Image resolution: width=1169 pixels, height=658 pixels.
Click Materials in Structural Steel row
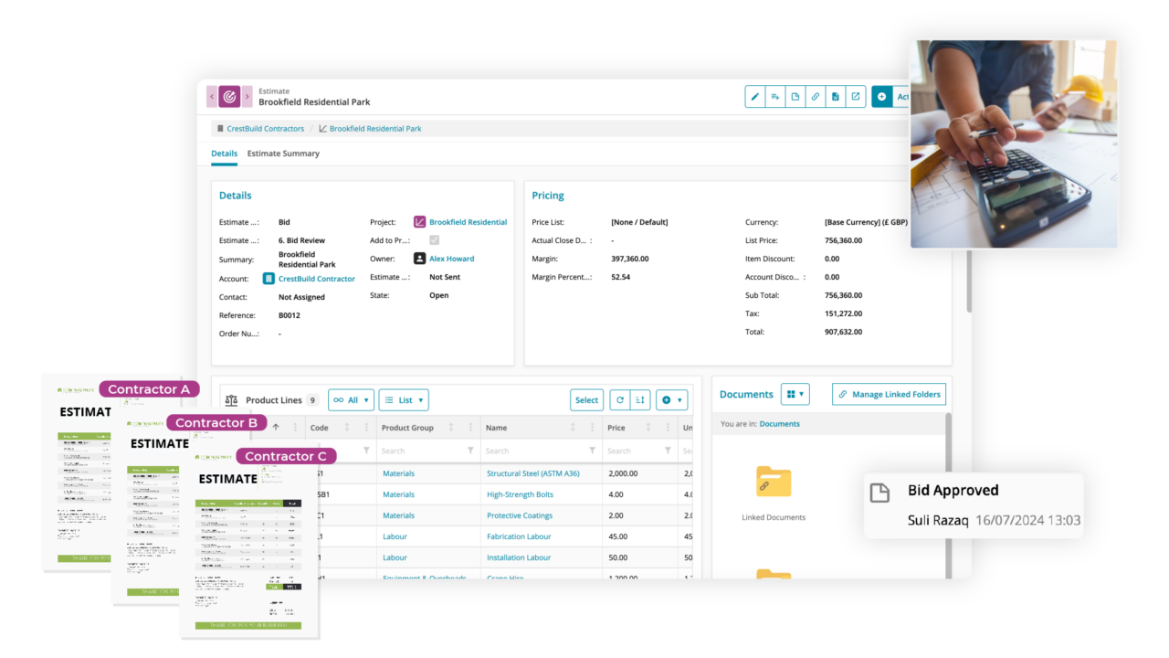398,473
